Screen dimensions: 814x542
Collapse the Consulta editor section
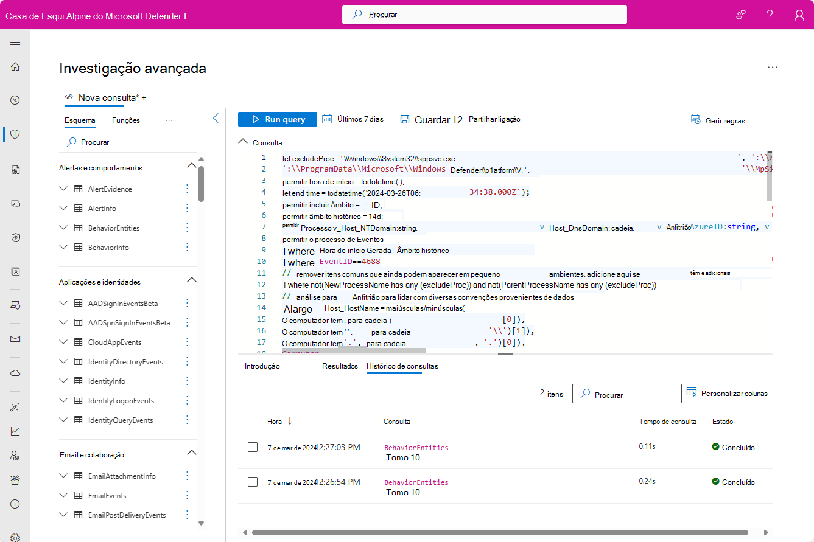click(243, 142)
